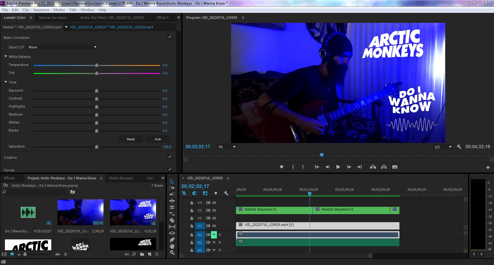Viewport: 494px width, 265px height.
Task: Select the Razor tool
Action: pyautogui.click(x=172, y=220)
